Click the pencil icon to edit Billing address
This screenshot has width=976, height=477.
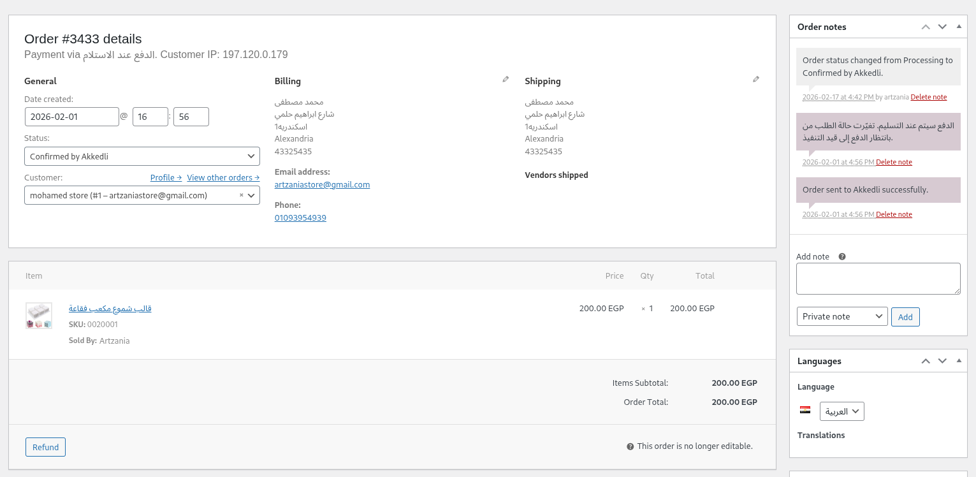coord(506,78)
